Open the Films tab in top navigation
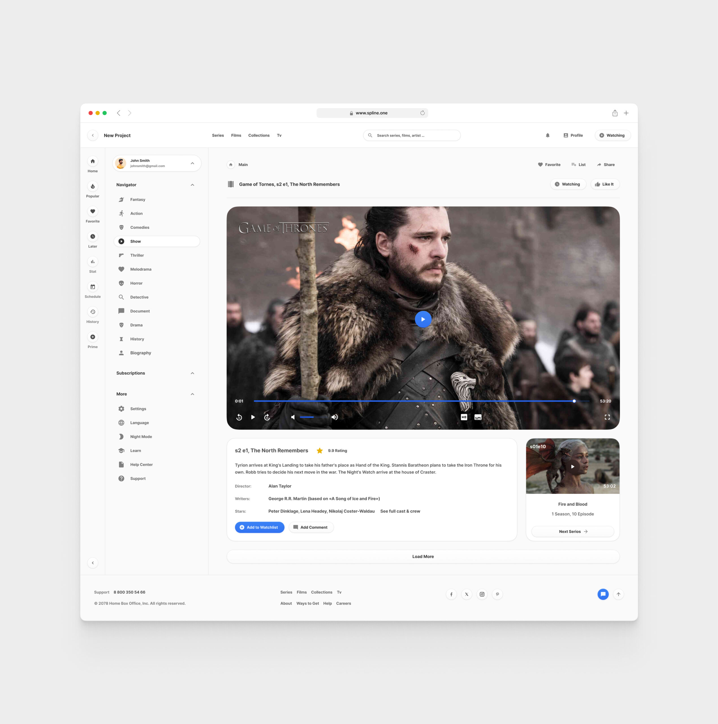 pyautogui.click(x=236, y=135)
